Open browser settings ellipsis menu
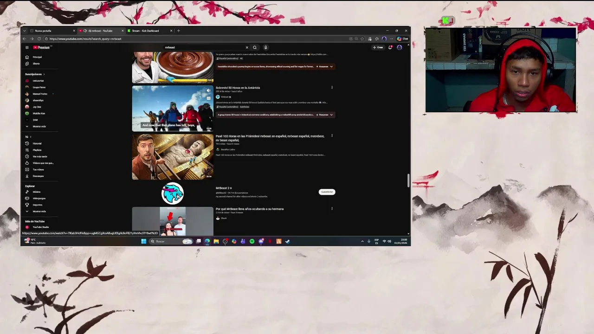 [391, 39]
